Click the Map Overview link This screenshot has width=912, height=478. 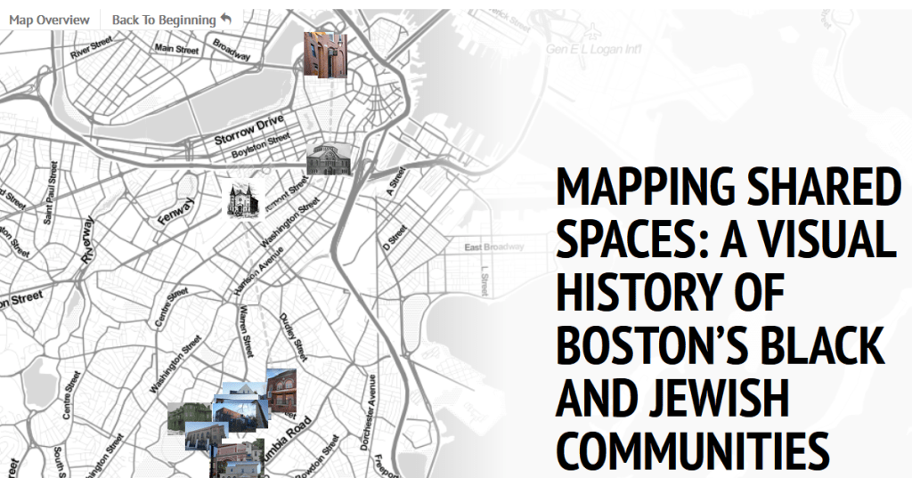tap(49, 20)
